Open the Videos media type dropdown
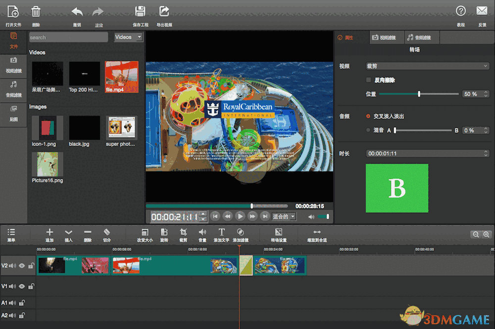 coord(128,37)
